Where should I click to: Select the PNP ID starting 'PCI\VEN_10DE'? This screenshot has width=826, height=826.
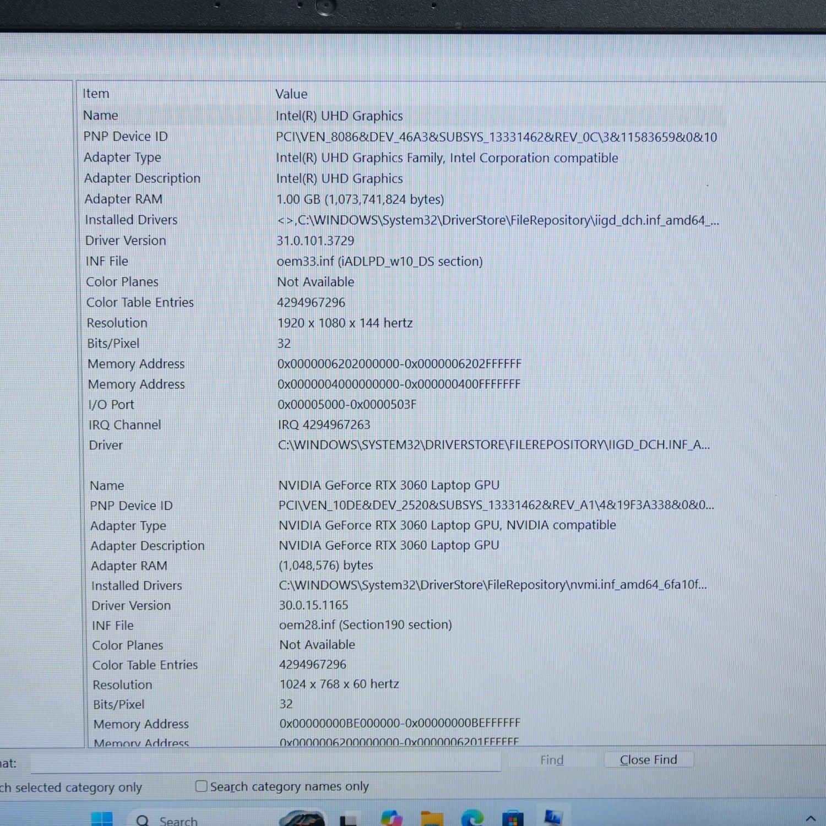(496, 505)
